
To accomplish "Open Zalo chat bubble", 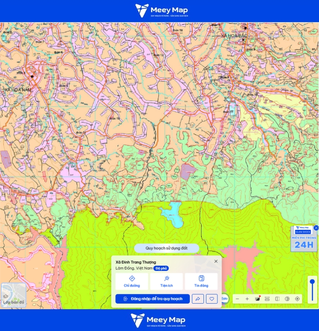I will coord(224,299).
